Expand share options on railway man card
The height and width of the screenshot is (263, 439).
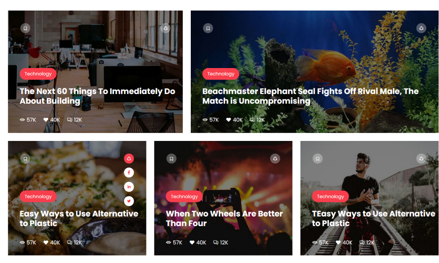click(421, 159)
